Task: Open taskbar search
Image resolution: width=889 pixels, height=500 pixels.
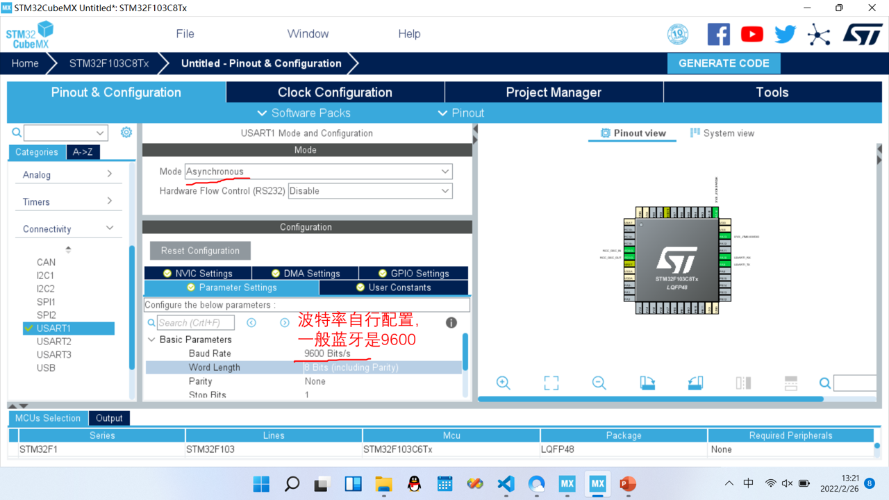Action: coord(292,483)
